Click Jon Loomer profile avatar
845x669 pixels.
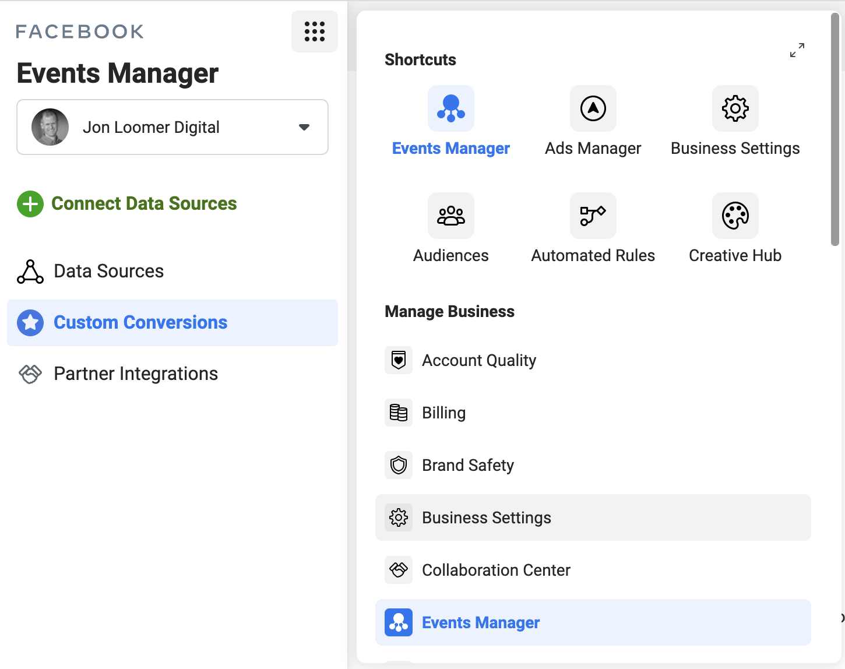click(50, 127)
